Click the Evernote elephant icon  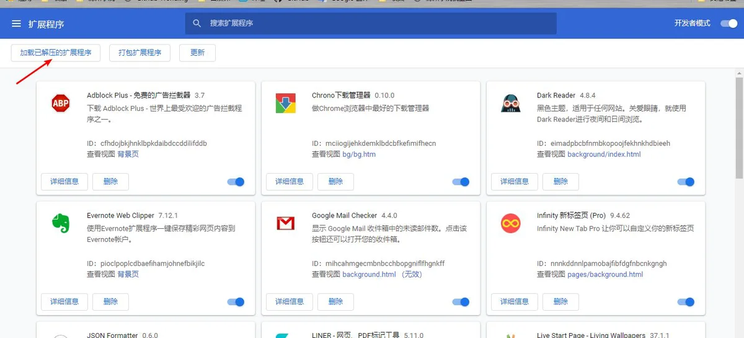61,223
